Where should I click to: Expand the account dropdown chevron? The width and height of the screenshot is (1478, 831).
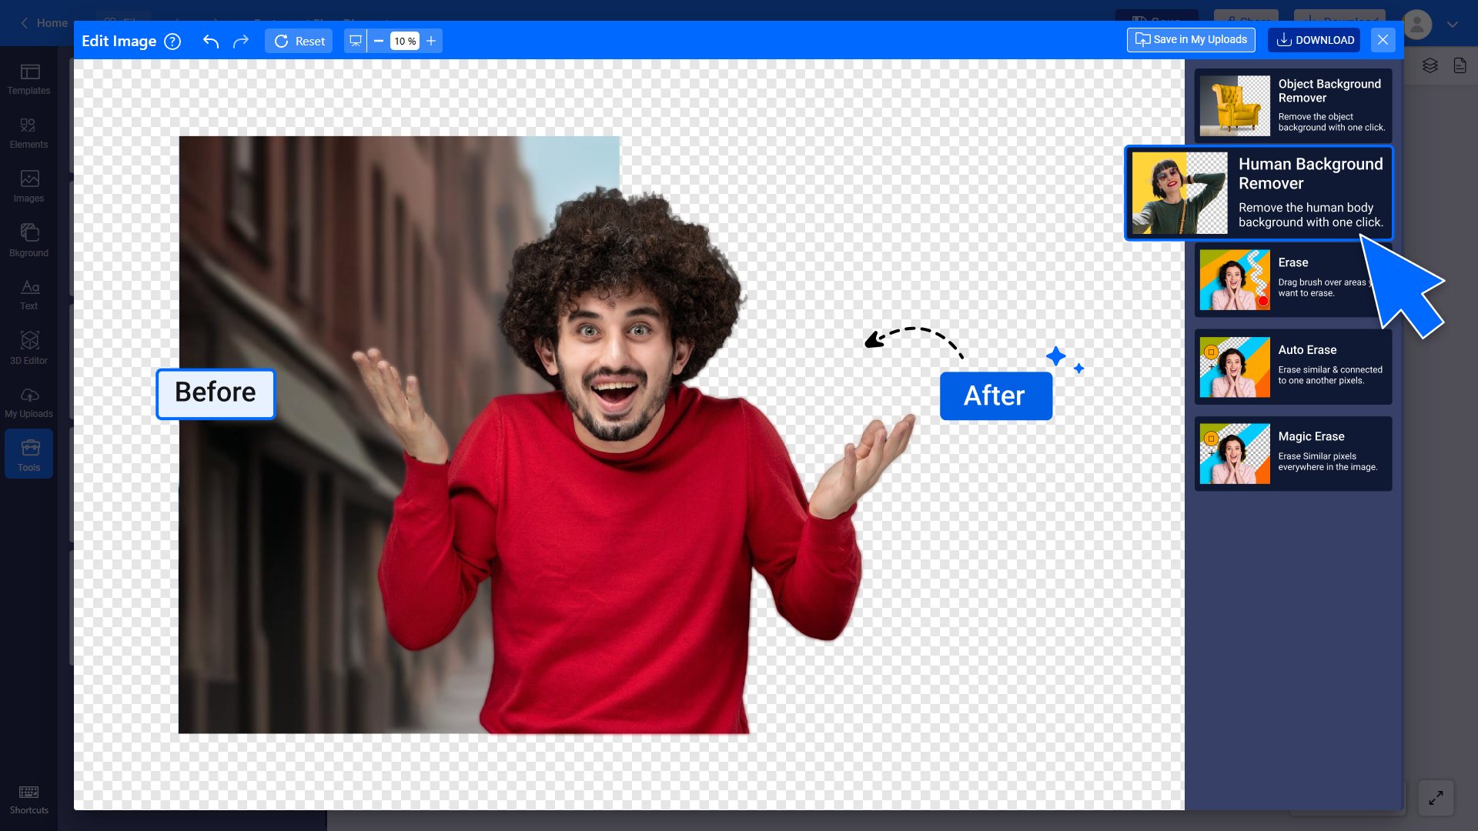pos(1453,25)
